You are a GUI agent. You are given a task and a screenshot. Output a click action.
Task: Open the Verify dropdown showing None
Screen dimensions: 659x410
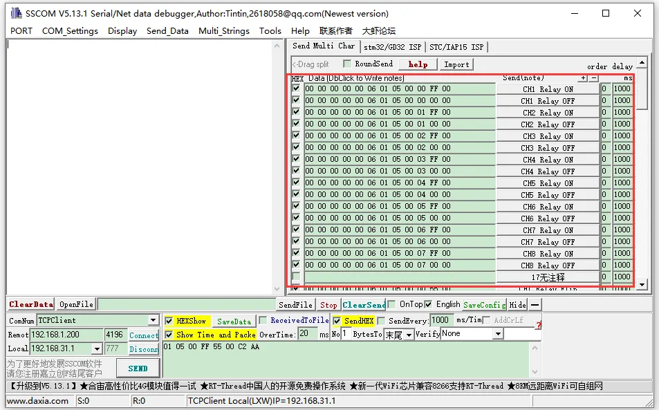[497, 334]
